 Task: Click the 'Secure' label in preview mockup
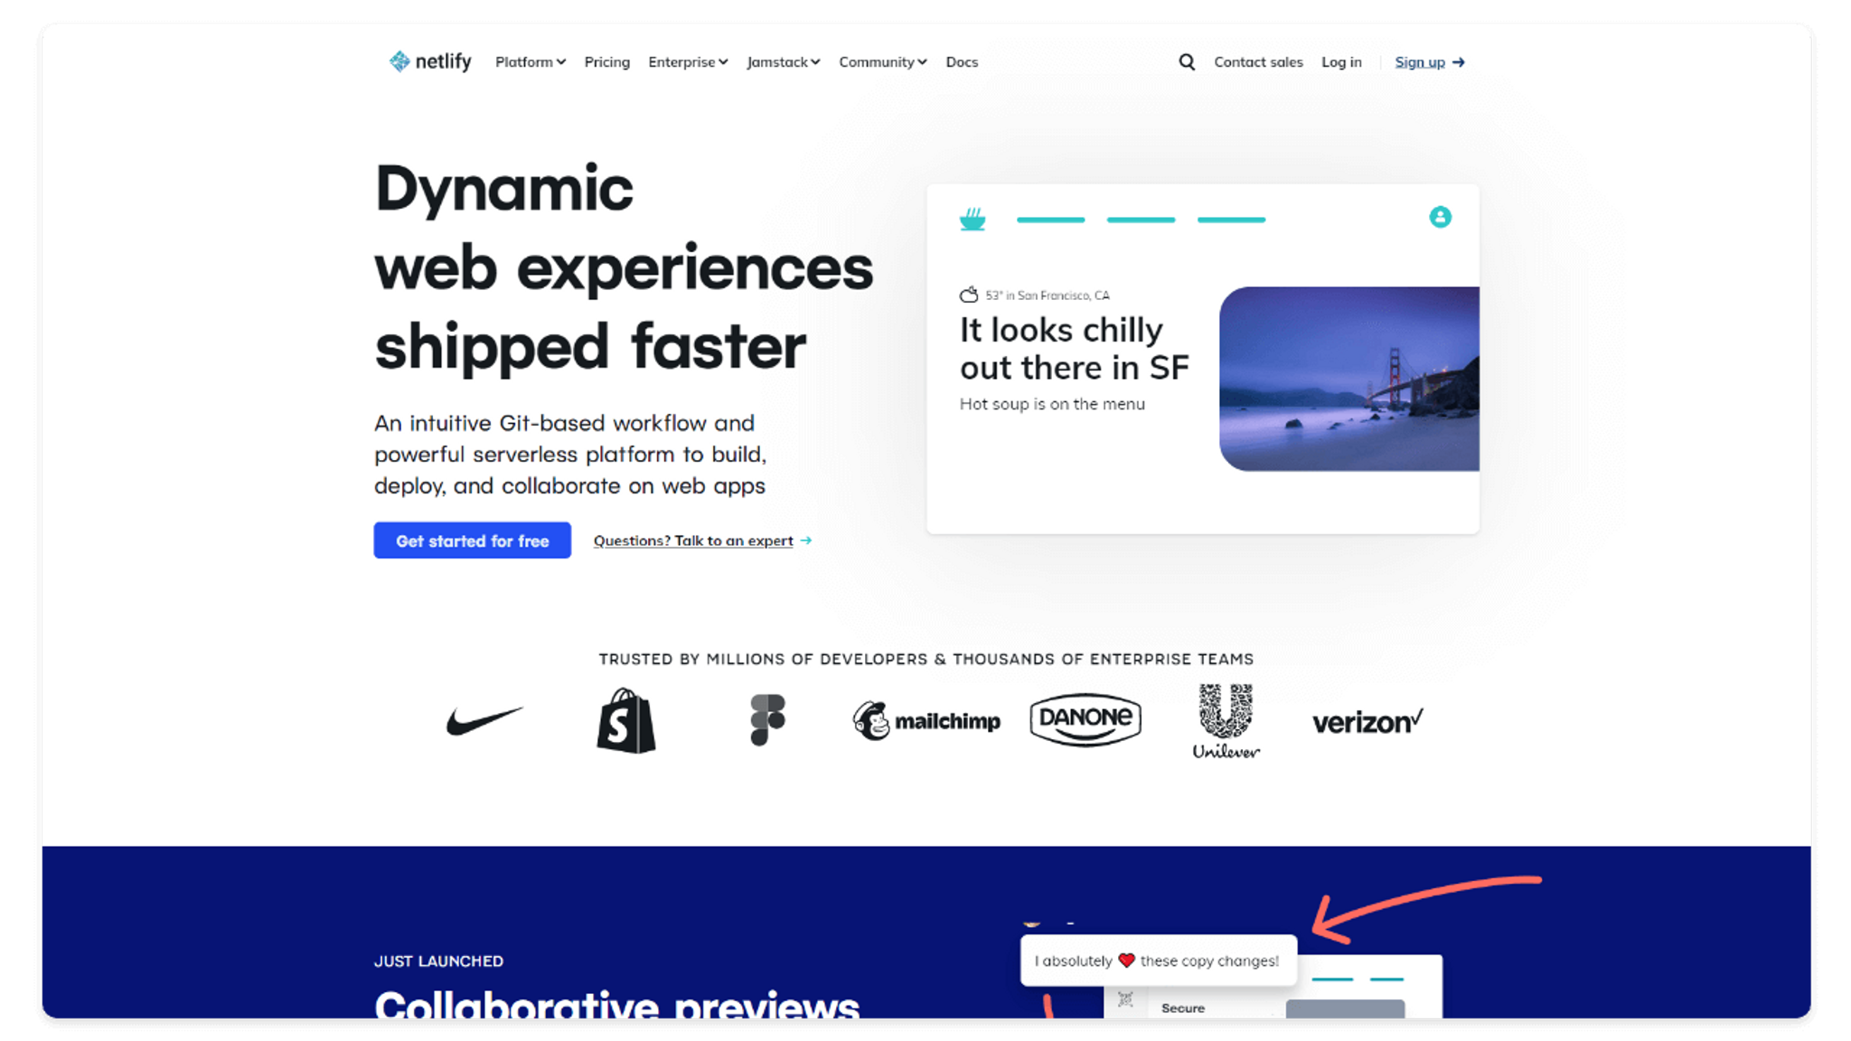tap(1182, 1008)
